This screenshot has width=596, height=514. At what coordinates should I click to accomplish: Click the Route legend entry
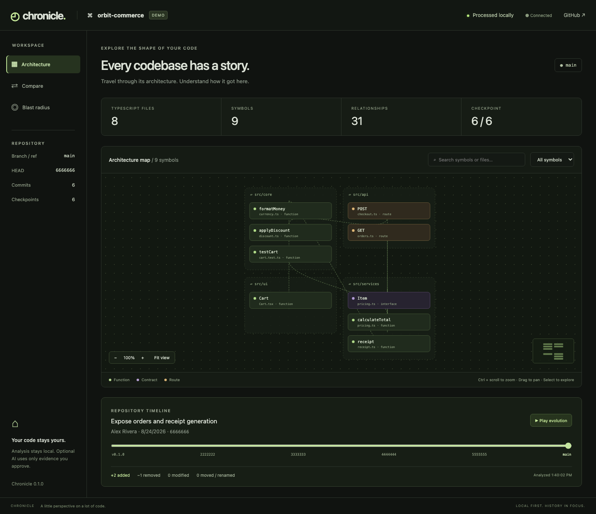[172, 380]
